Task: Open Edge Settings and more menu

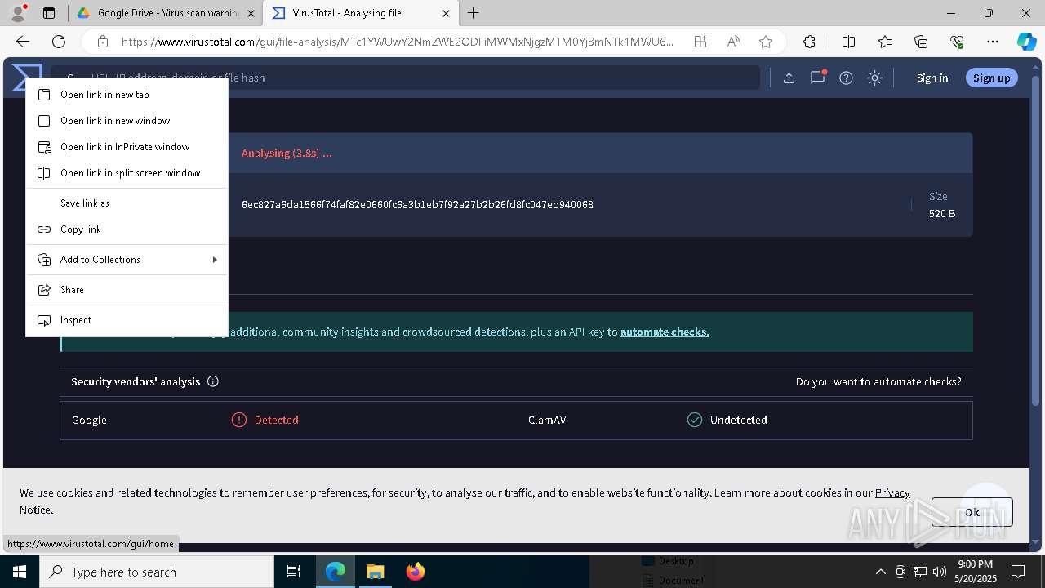Action: click(993, 42)
